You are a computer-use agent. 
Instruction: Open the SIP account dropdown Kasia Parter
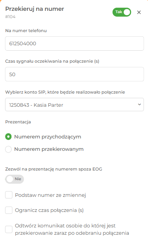[x=74, y=105]
